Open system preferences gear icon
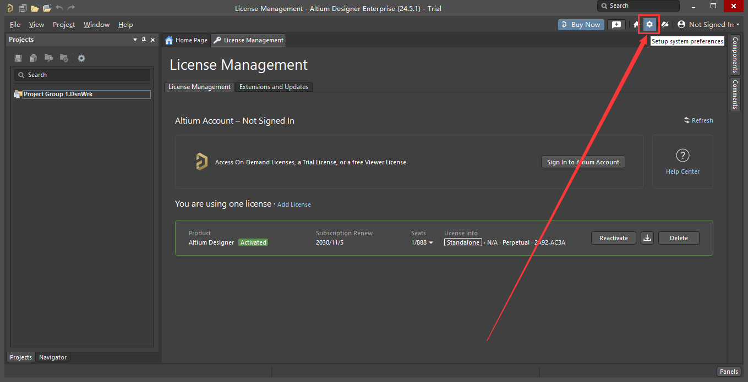Image resolution: width=748 pixels, height=382 pixels. [649, 24]
